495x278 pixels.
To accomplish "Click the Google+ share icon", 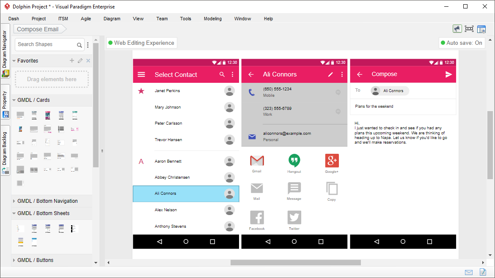I will [x=332, y=161].
